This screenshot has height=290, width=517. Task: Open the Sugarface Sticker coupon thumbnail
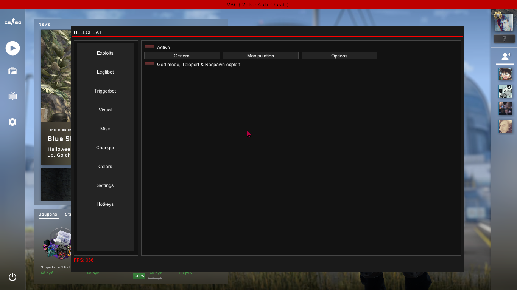pos(56,244)
